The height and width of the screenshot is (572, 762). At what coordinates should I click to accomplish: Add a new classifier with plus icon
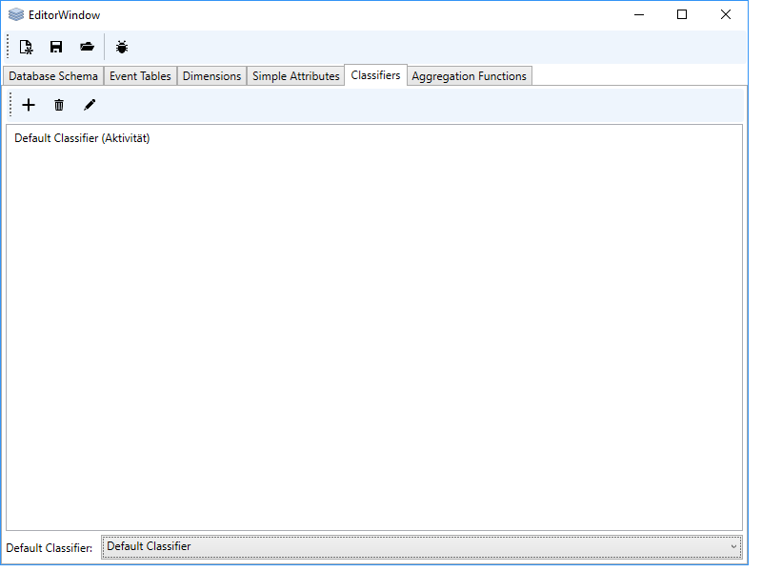click(x=29, y=105)
